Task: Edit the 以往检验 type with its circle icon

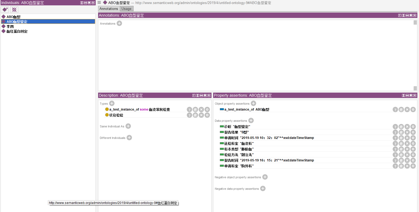Action: pos(207,115)
